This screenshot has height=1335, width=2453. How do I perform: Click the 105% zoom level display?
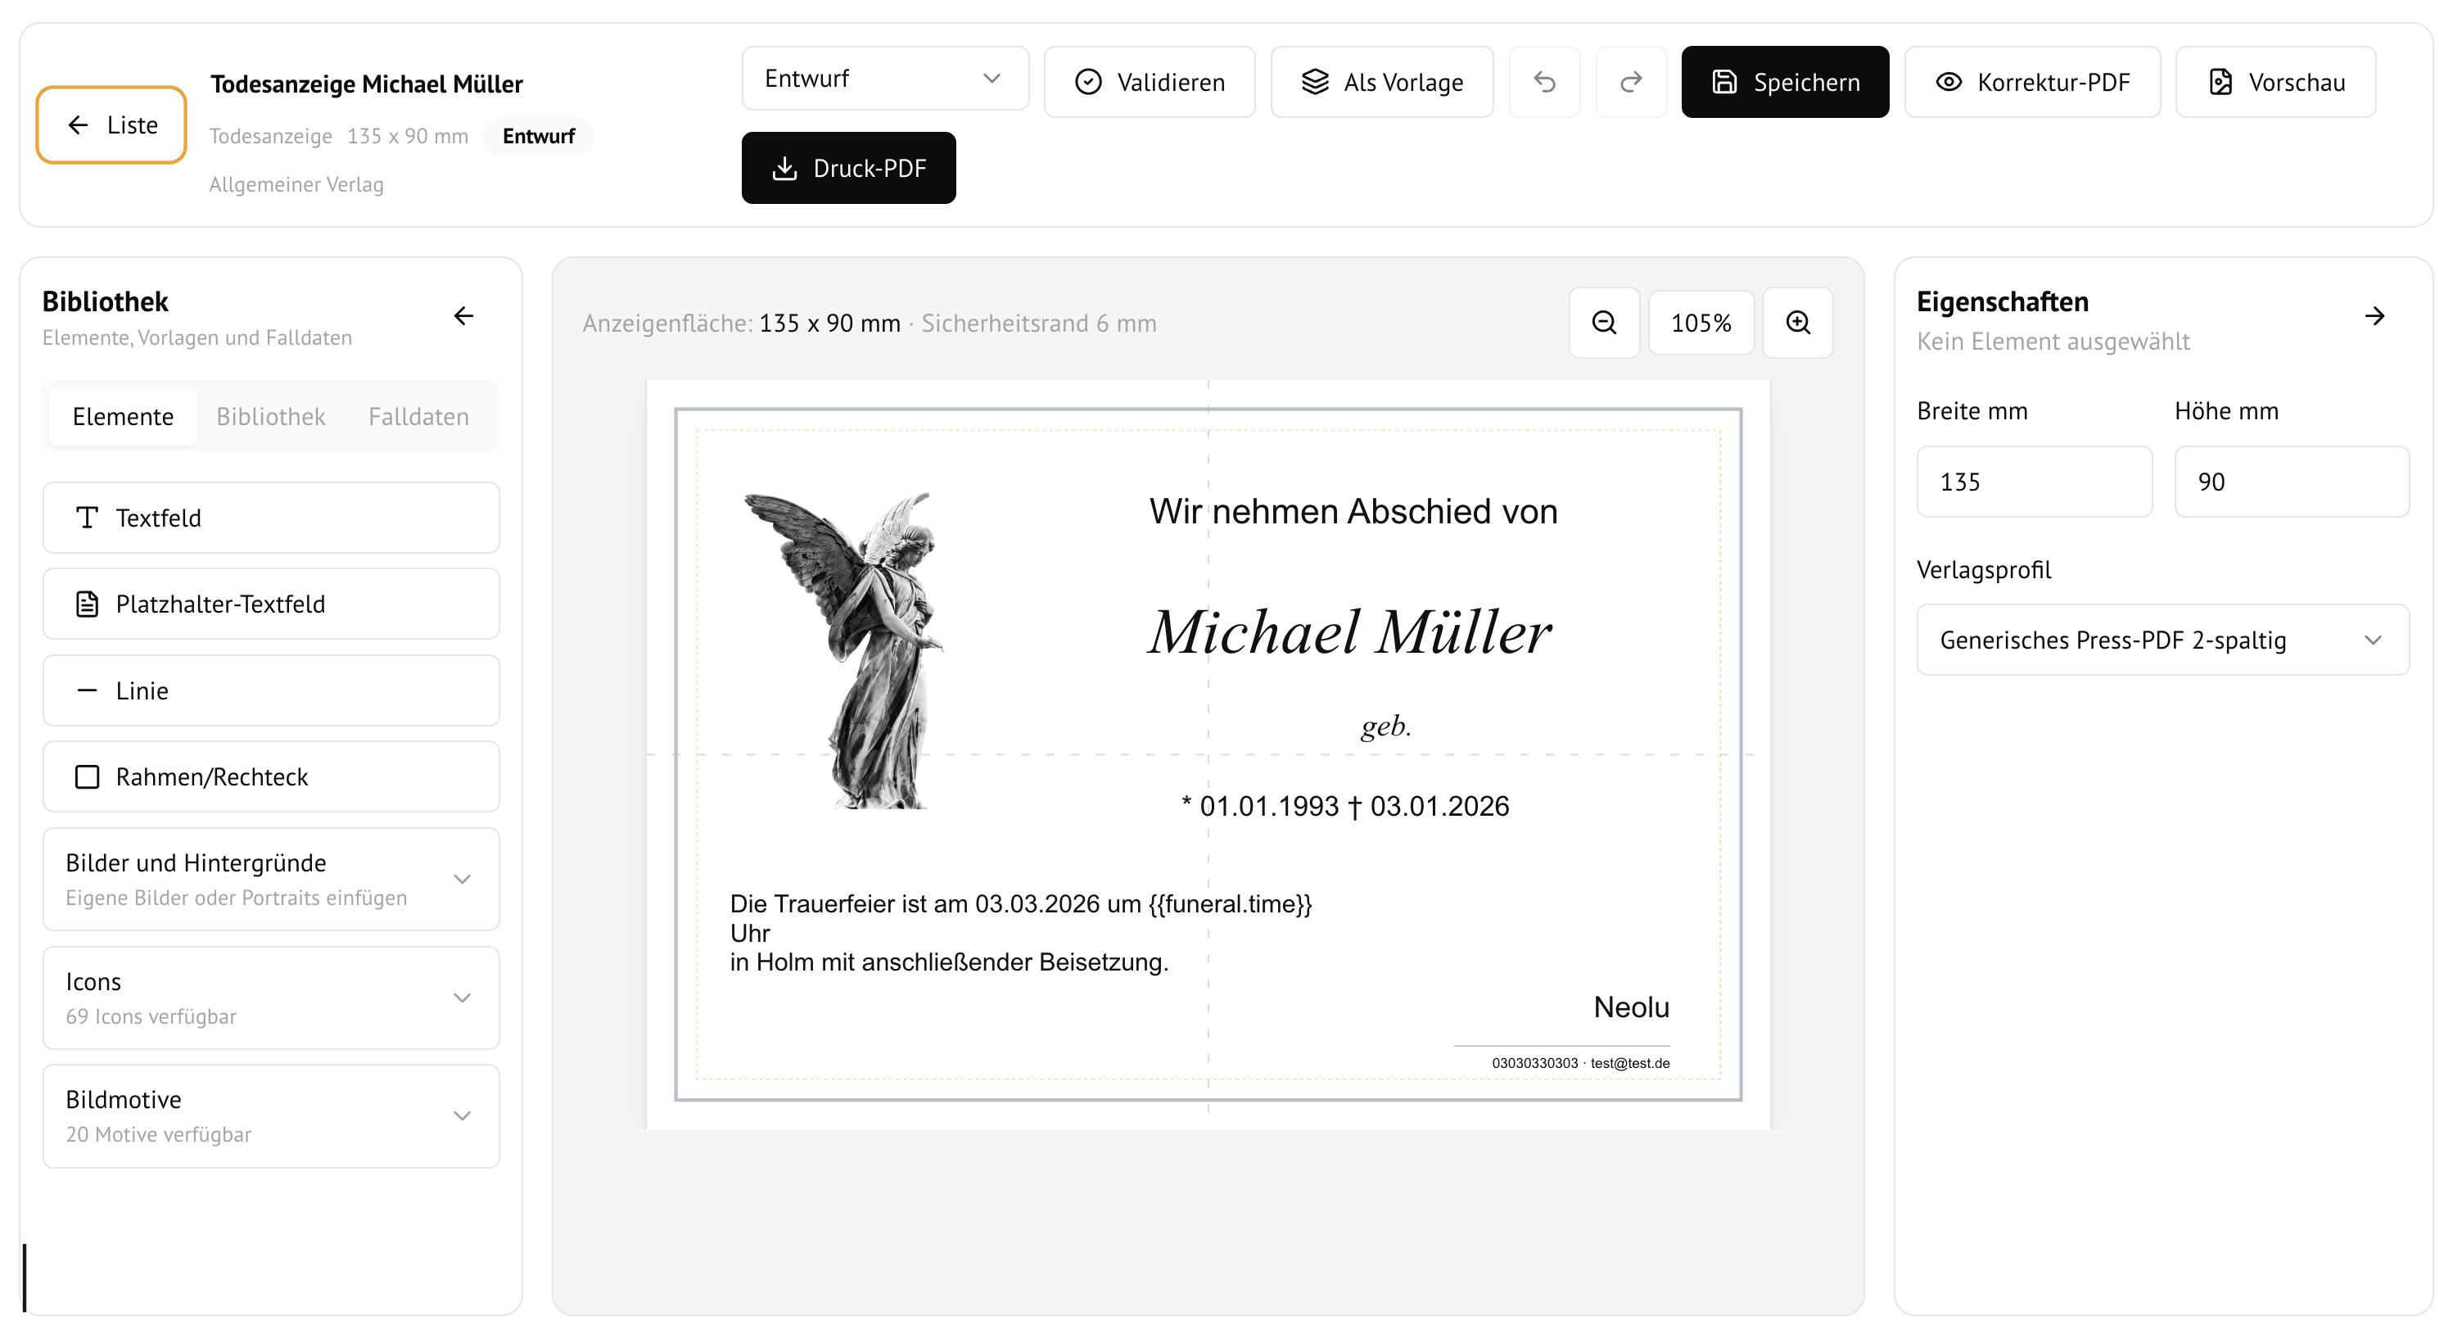(x=1701, y=323)
